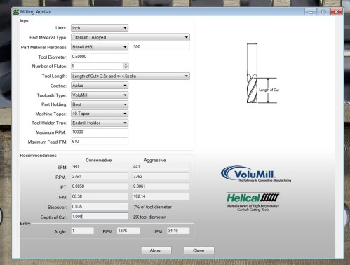The height and width of the screenshot is (265, 350).
Task: Click the Depth of Cut field
Action: point(100,217)
